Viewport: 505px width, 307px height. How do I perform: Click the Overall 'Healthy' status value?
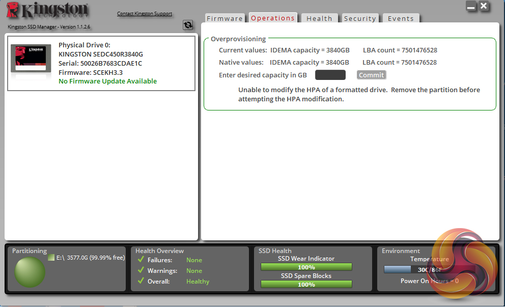point(198,282)
